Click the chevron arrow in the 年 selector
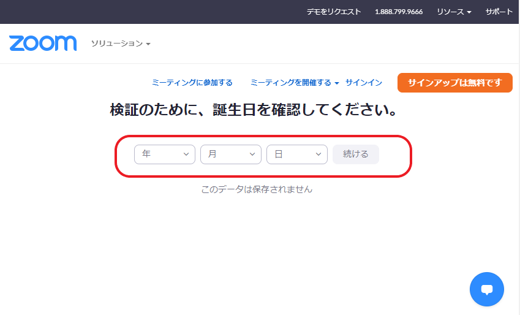The image size is (520, 315). click(x=186, y=154)
